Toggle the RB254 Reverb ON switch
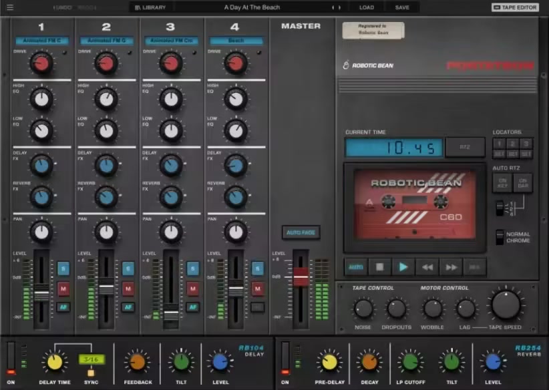 point(285,359)
